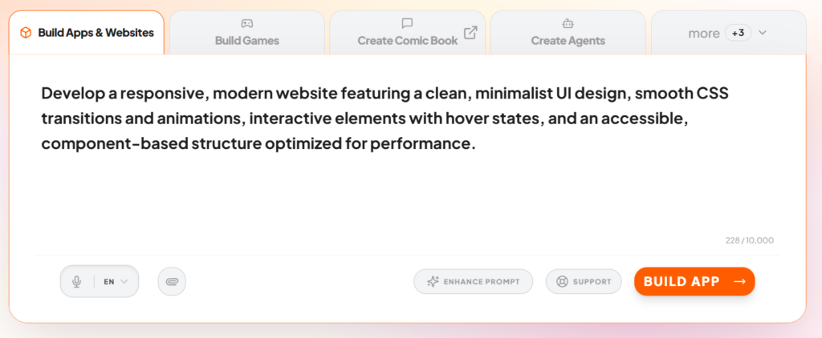Click the external link icon beside Create Comic Book
Image resolution: width=822 pixels, height=338 pixels.
click(x=470, y=33)
